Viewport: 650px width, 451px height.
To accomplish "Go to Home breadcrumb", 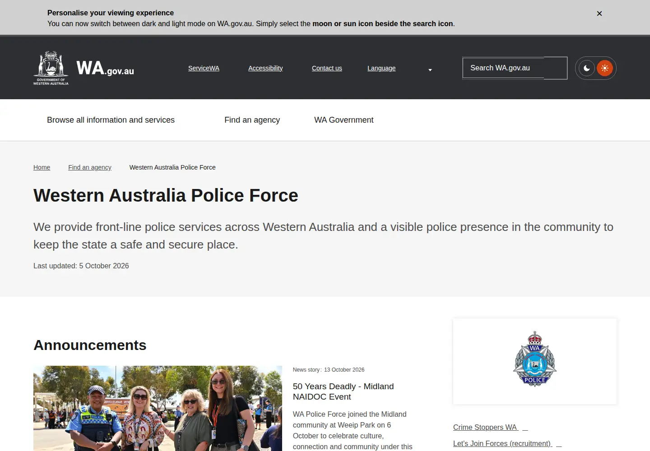I will (x=42, y=167).
